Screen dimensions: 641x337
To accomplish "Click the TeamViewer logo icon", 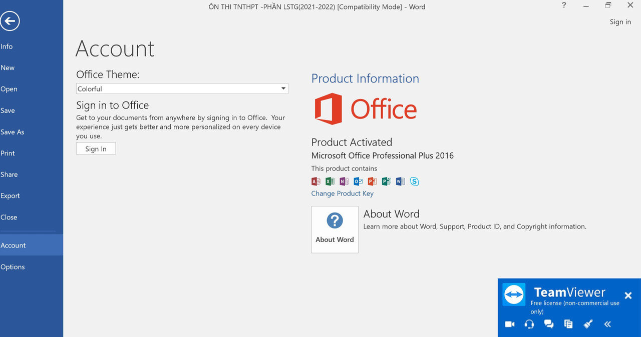I will click(x=514, y=294).
